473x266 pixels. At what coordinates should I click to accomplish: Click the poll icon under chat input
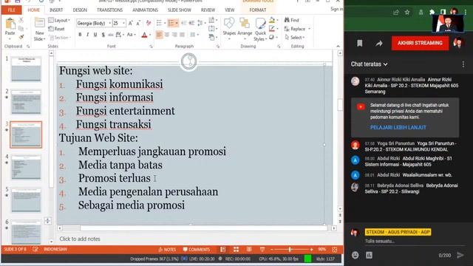point(369,255)
